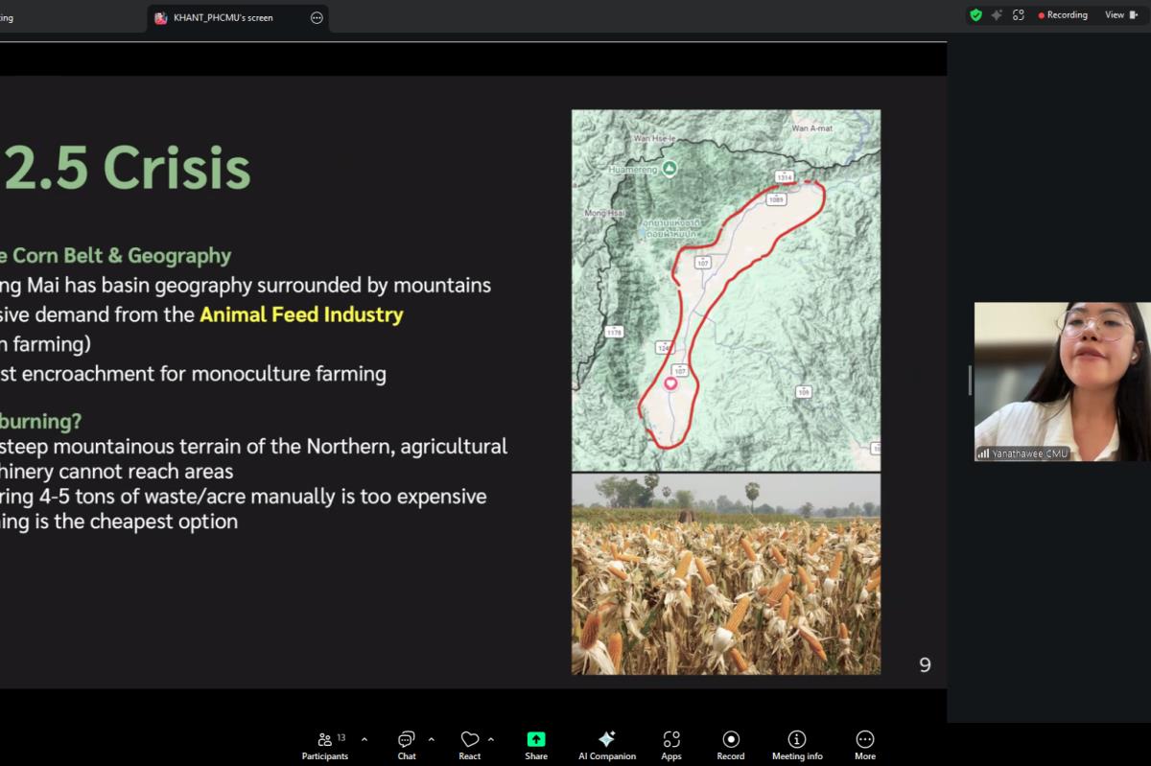Click the red Recording indicator
Screen dimensions: 1151x766
click(x=1063, y=15)
